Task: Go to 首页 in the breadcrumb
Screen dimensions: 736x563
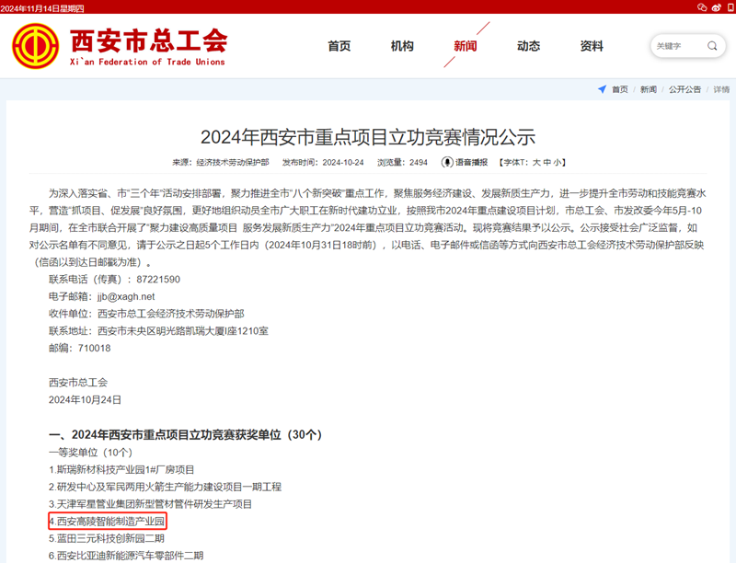Action: [x=620, y=89]
